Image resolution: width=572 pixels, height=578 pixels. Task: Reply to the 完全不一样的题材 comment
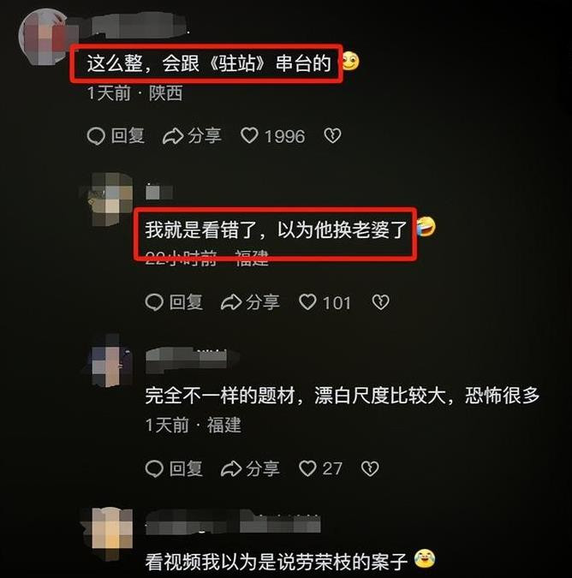(x=174, y=468)
